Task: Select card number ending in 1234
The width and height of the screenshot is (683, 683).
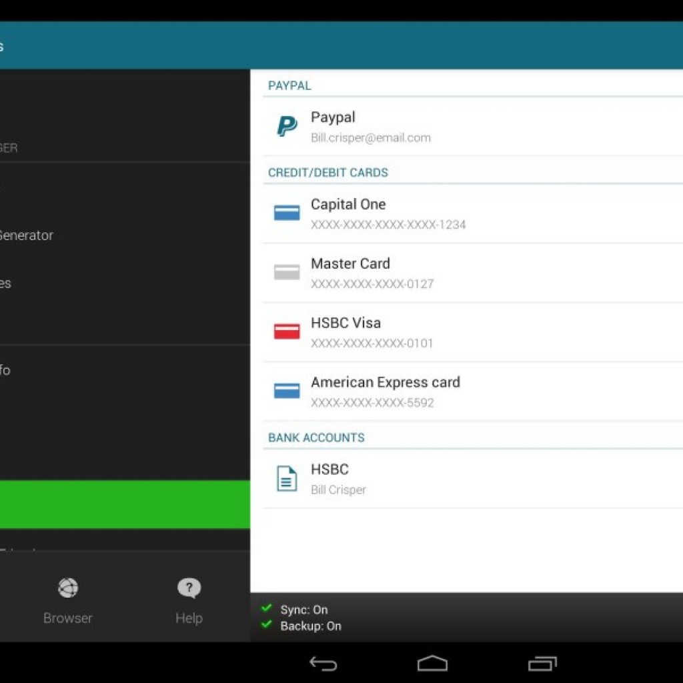Action: tap(388, 225)
